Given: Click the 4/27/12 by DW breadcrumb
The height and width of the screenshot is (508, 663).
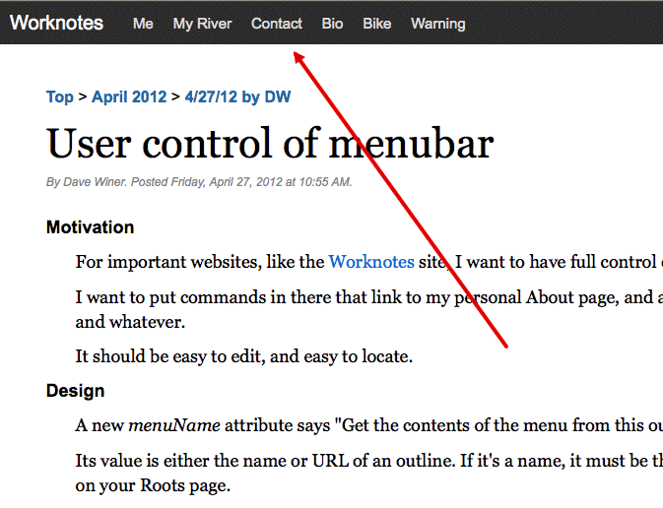Looking at the screenshot, I should (237, 96).
